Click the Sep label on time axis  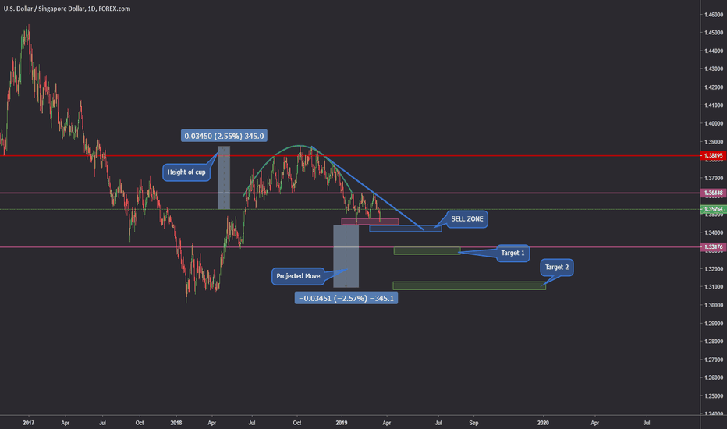(473, 423)
